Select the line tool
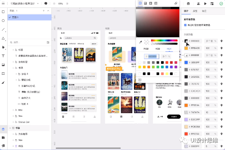 pyautogui.click(x=3, y=29)
